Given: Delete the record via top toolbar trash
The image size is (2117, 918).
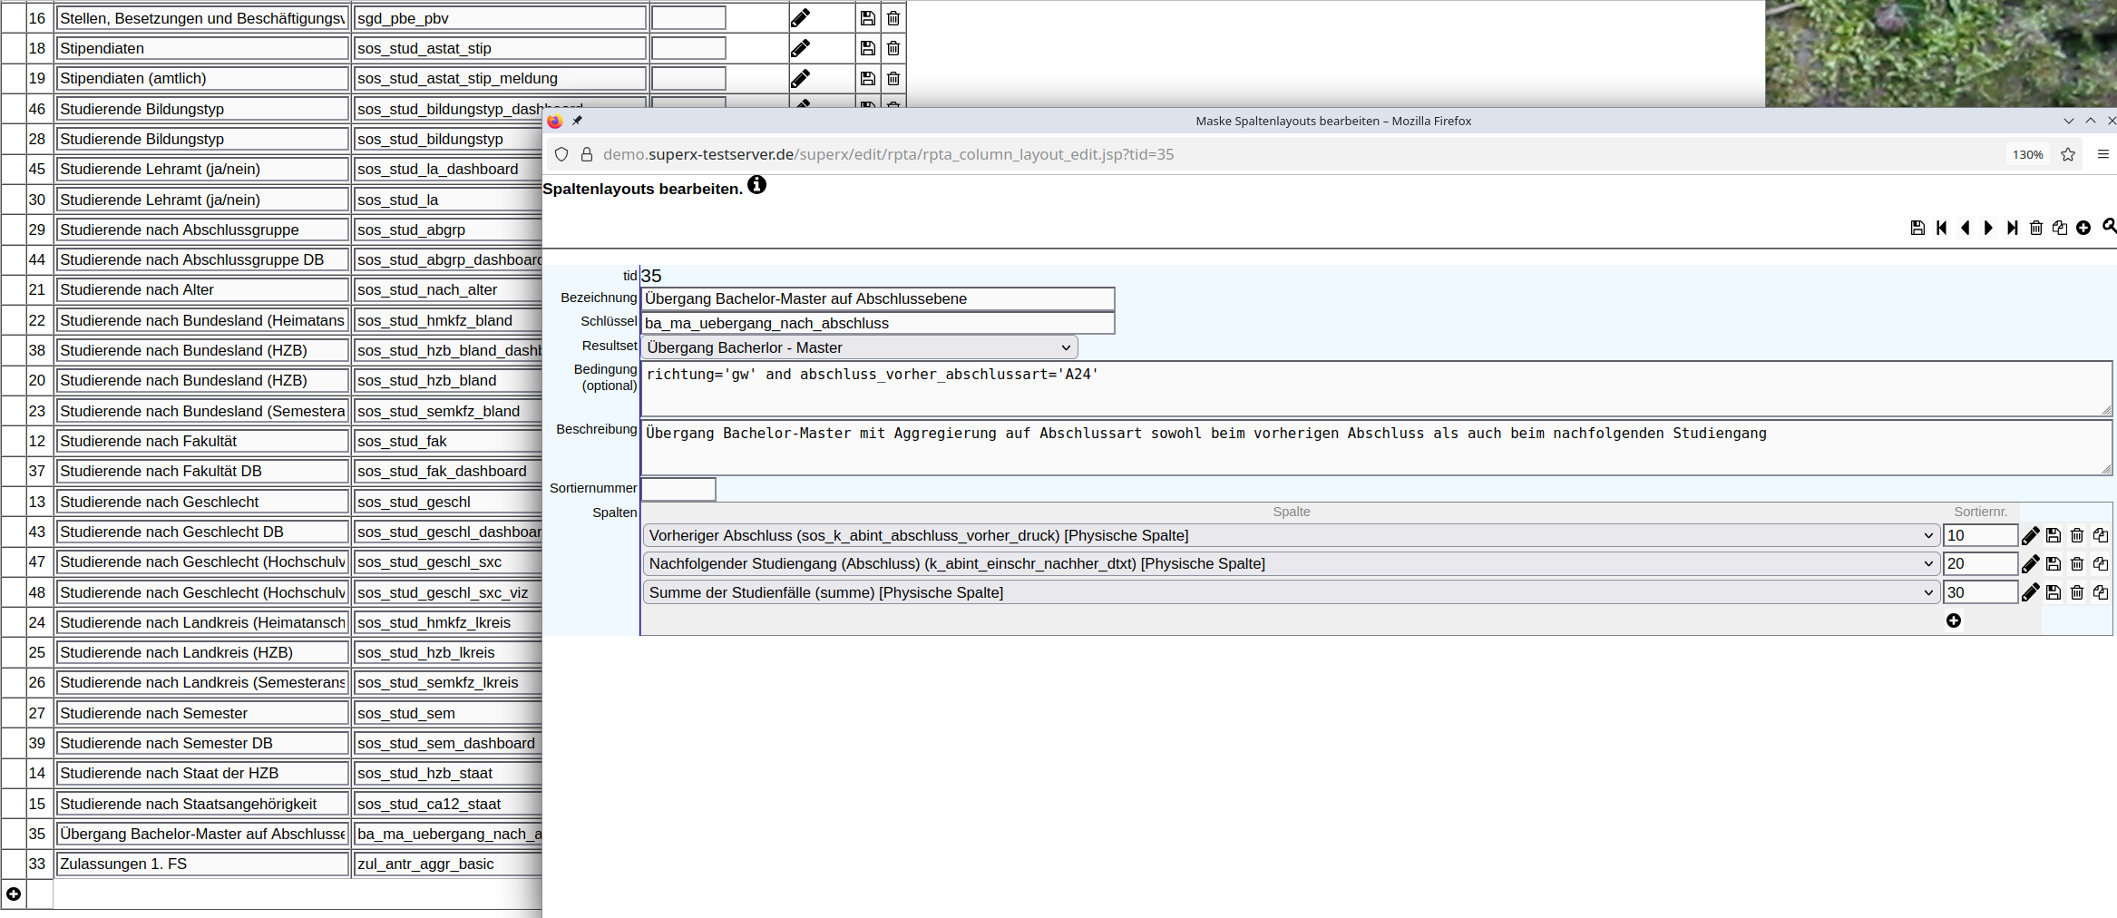Looking at the screenshot, I should tap(2036, 228).
